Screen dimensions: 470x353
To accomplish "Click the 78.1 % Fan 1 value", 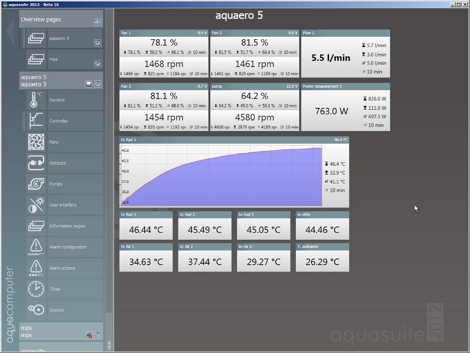I will coord(164,43).
